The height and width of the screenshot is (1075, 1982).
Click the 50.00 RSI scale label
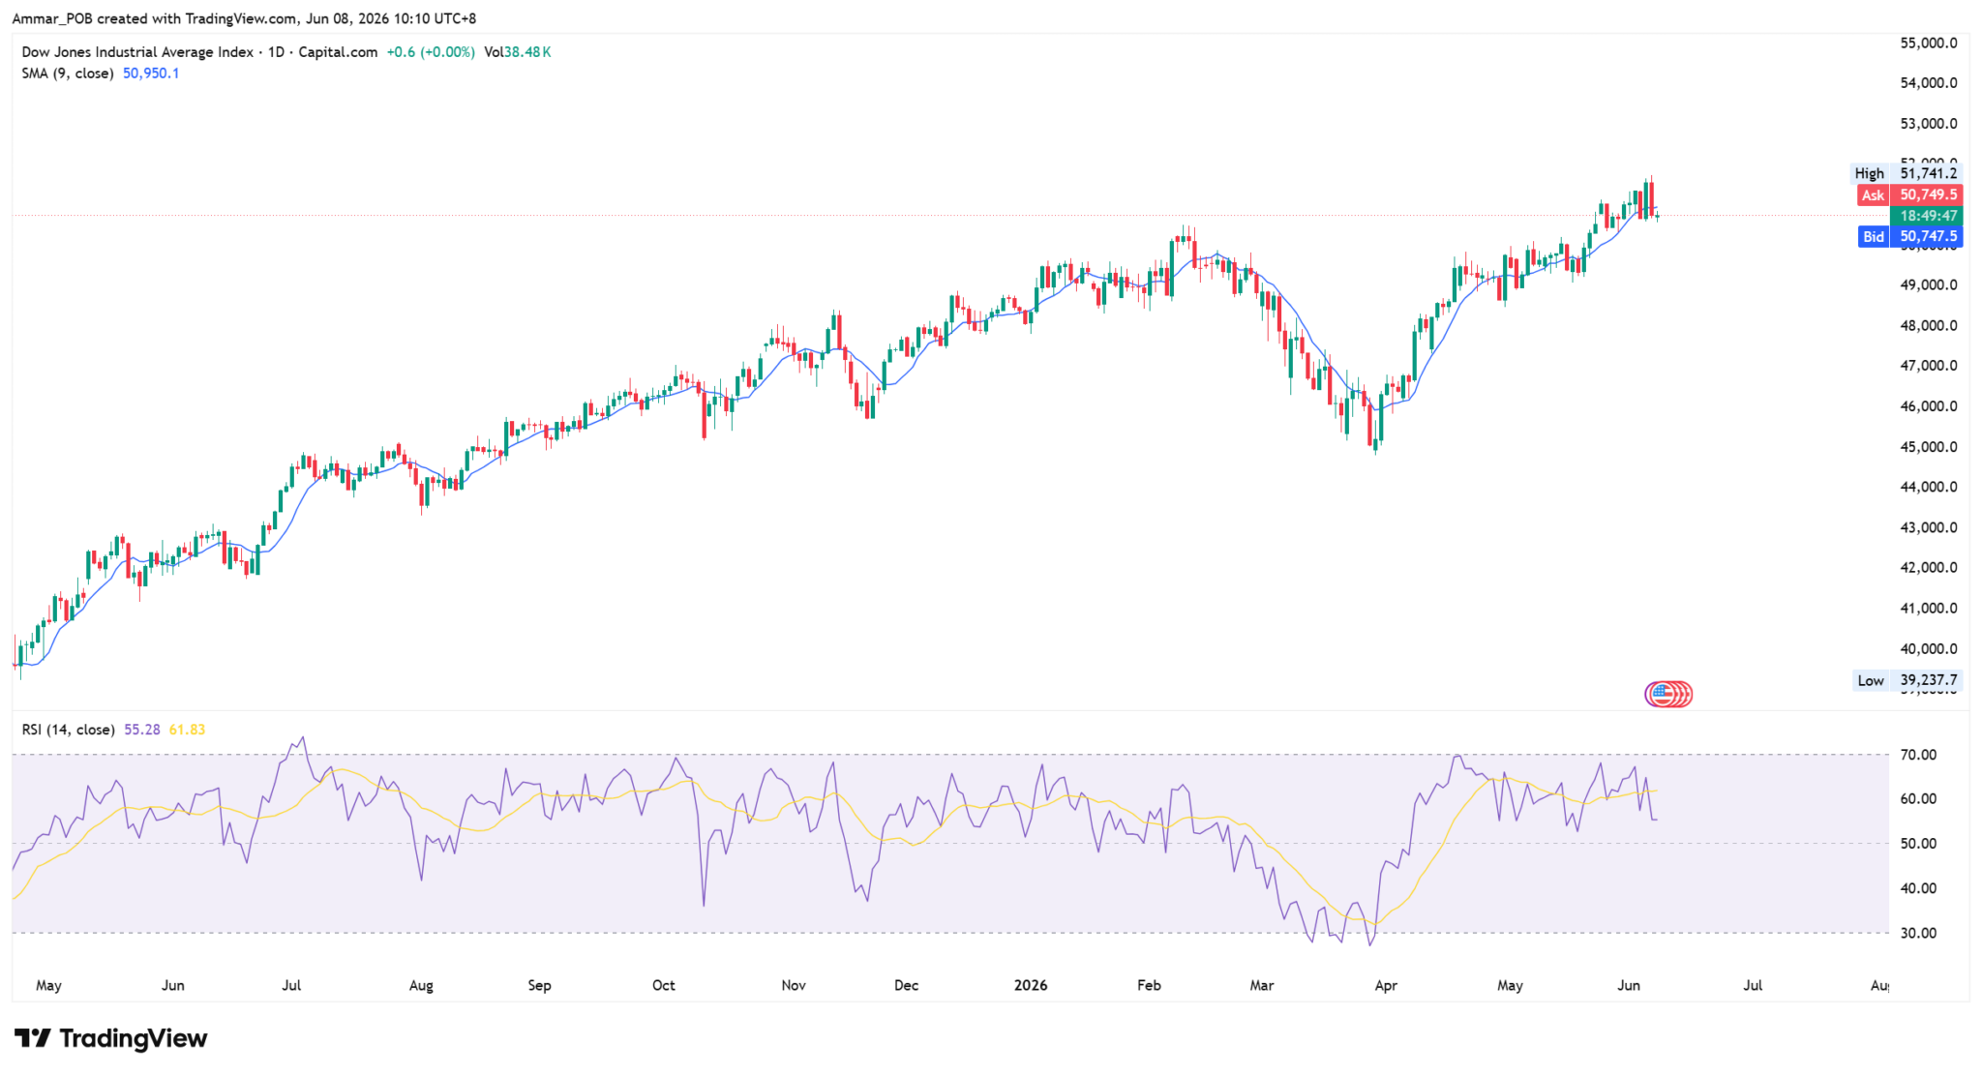[1918, 844]
